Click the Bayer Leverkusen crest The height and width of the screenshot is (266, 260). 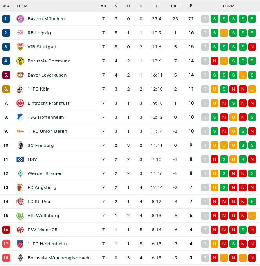(20, 75)
